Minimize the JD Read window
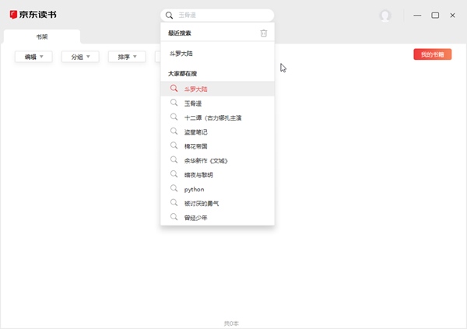Screen dimensions: 467x329 click(x=417, y=16)
